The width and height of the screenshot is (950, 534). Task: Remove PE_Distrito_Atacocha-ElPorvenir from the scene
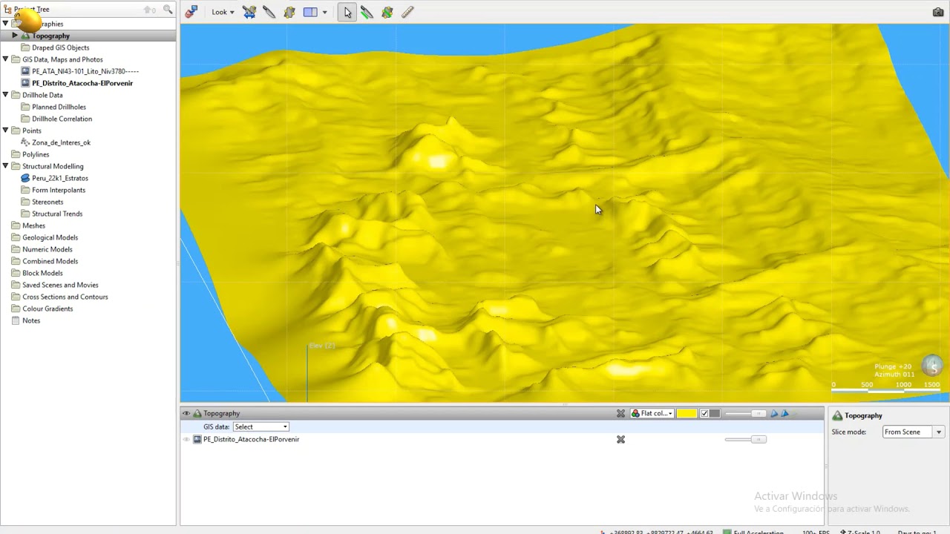click(620, 439)
